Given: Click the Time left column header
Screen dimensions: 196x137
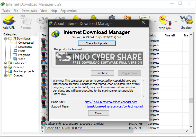Looking at the screenshot, I should point(173,35).
